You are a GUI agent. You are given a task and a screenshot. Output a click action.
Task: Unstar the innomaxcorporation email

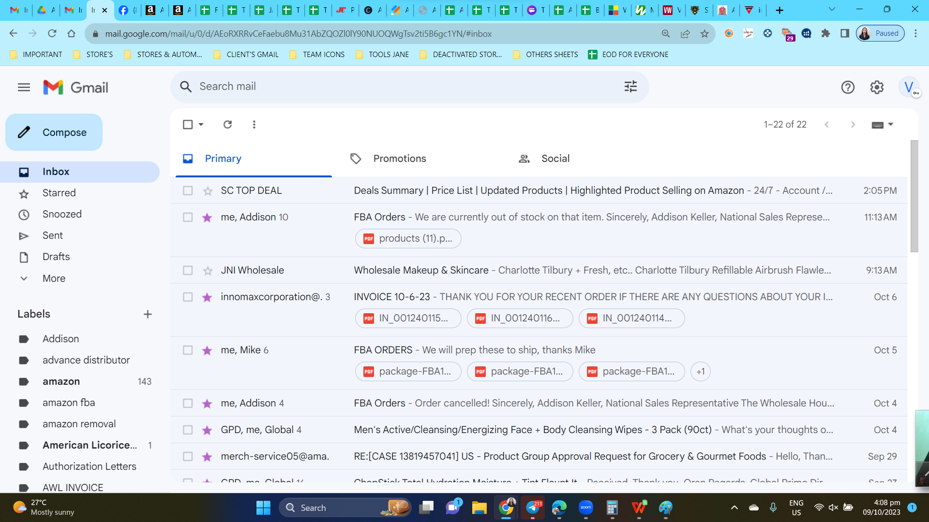click(208, 297)
